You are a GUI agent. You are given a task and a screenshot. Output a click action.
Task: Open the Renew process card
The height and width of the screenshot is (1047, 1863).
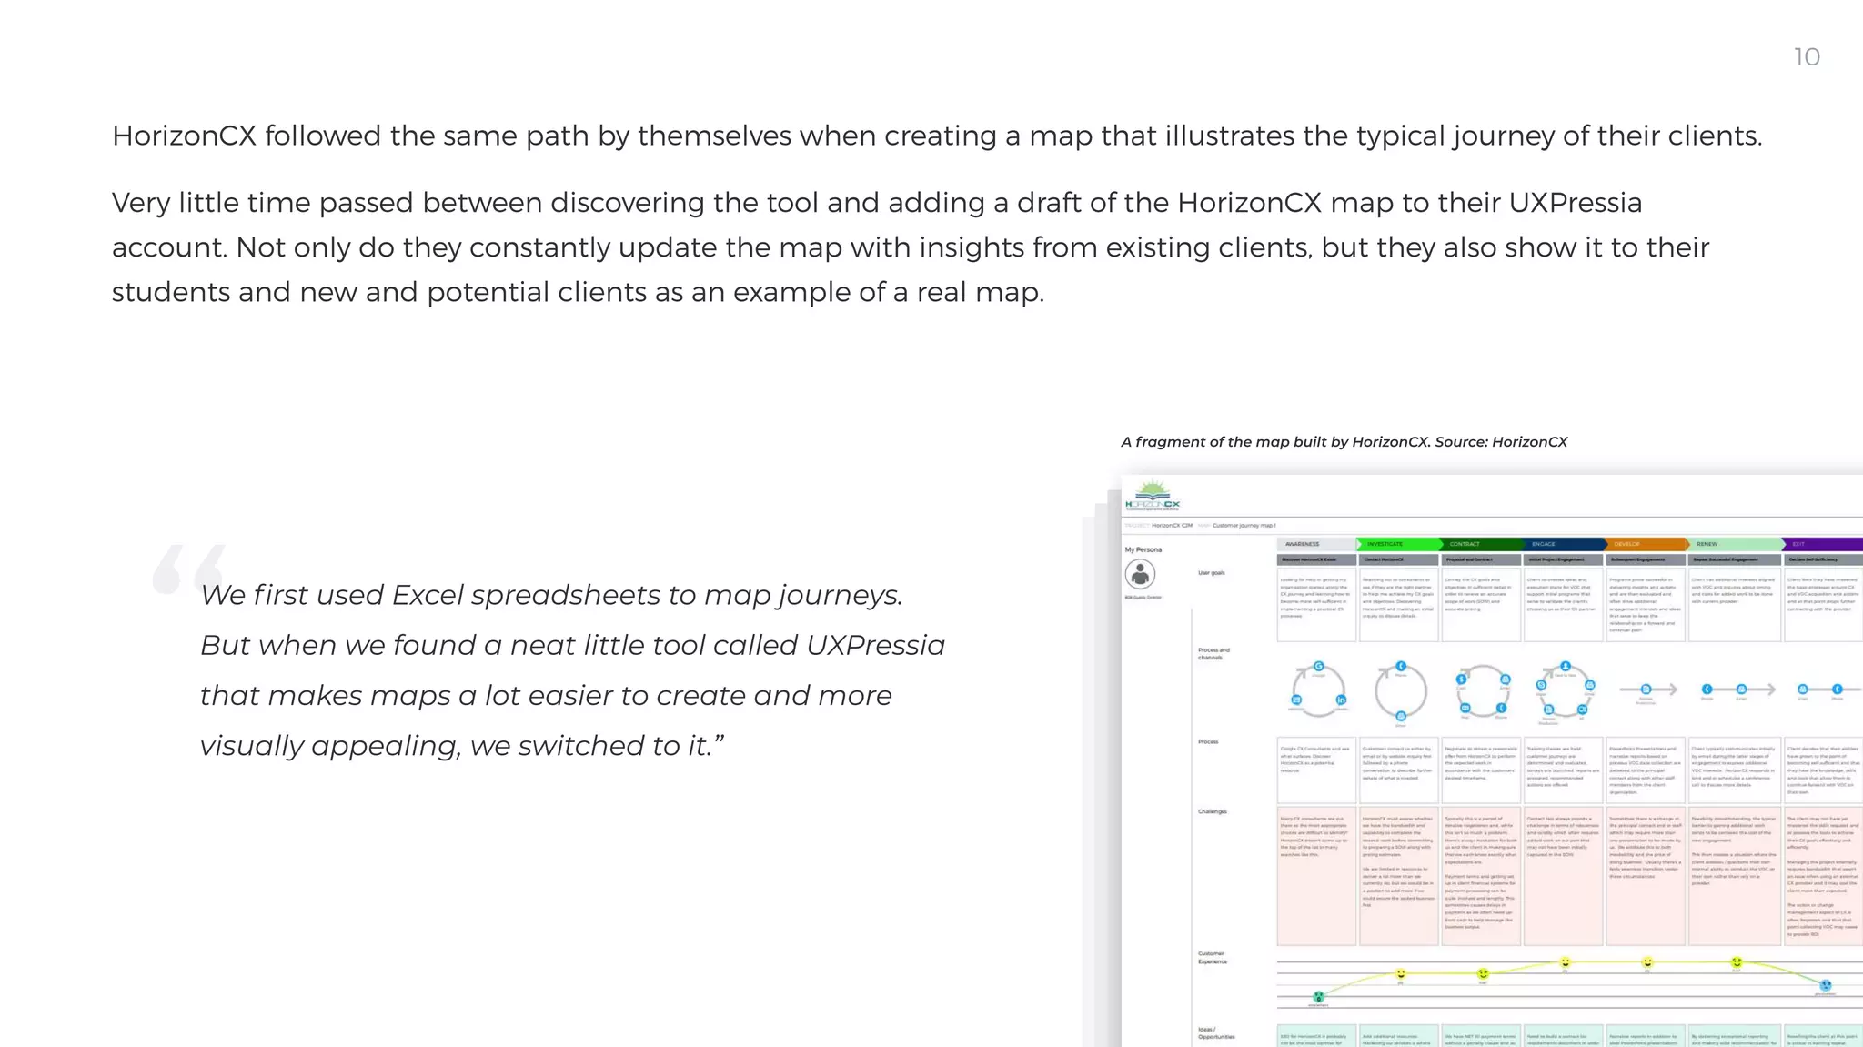click(1735, 770)
